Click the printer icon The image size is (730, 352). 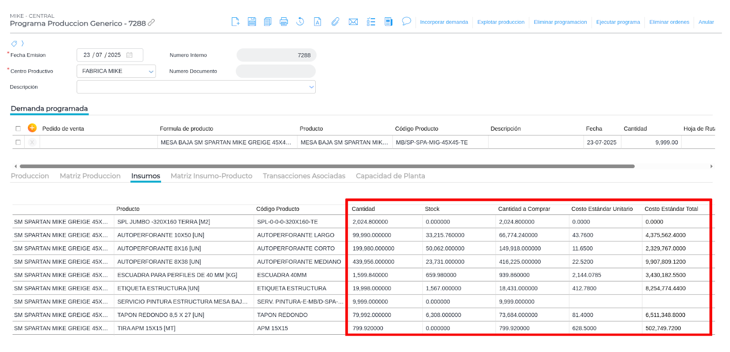point(284,21)
